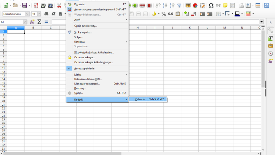Click the Sum sigma icon

click(39, 22)
